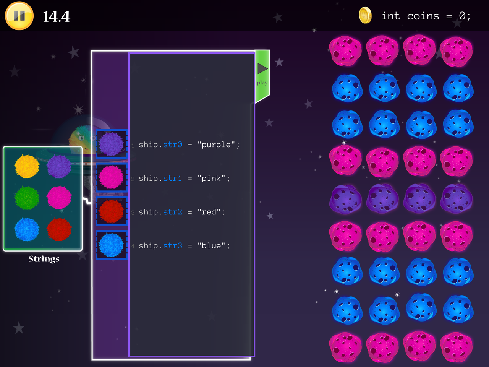Click first pink asteroid in top row

[345, 50]
